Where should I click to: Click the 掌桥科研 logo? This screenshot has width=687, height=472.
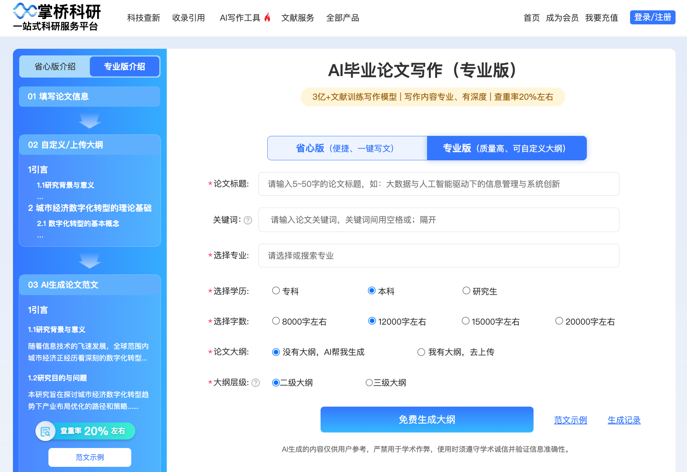[x=57, y=17]
